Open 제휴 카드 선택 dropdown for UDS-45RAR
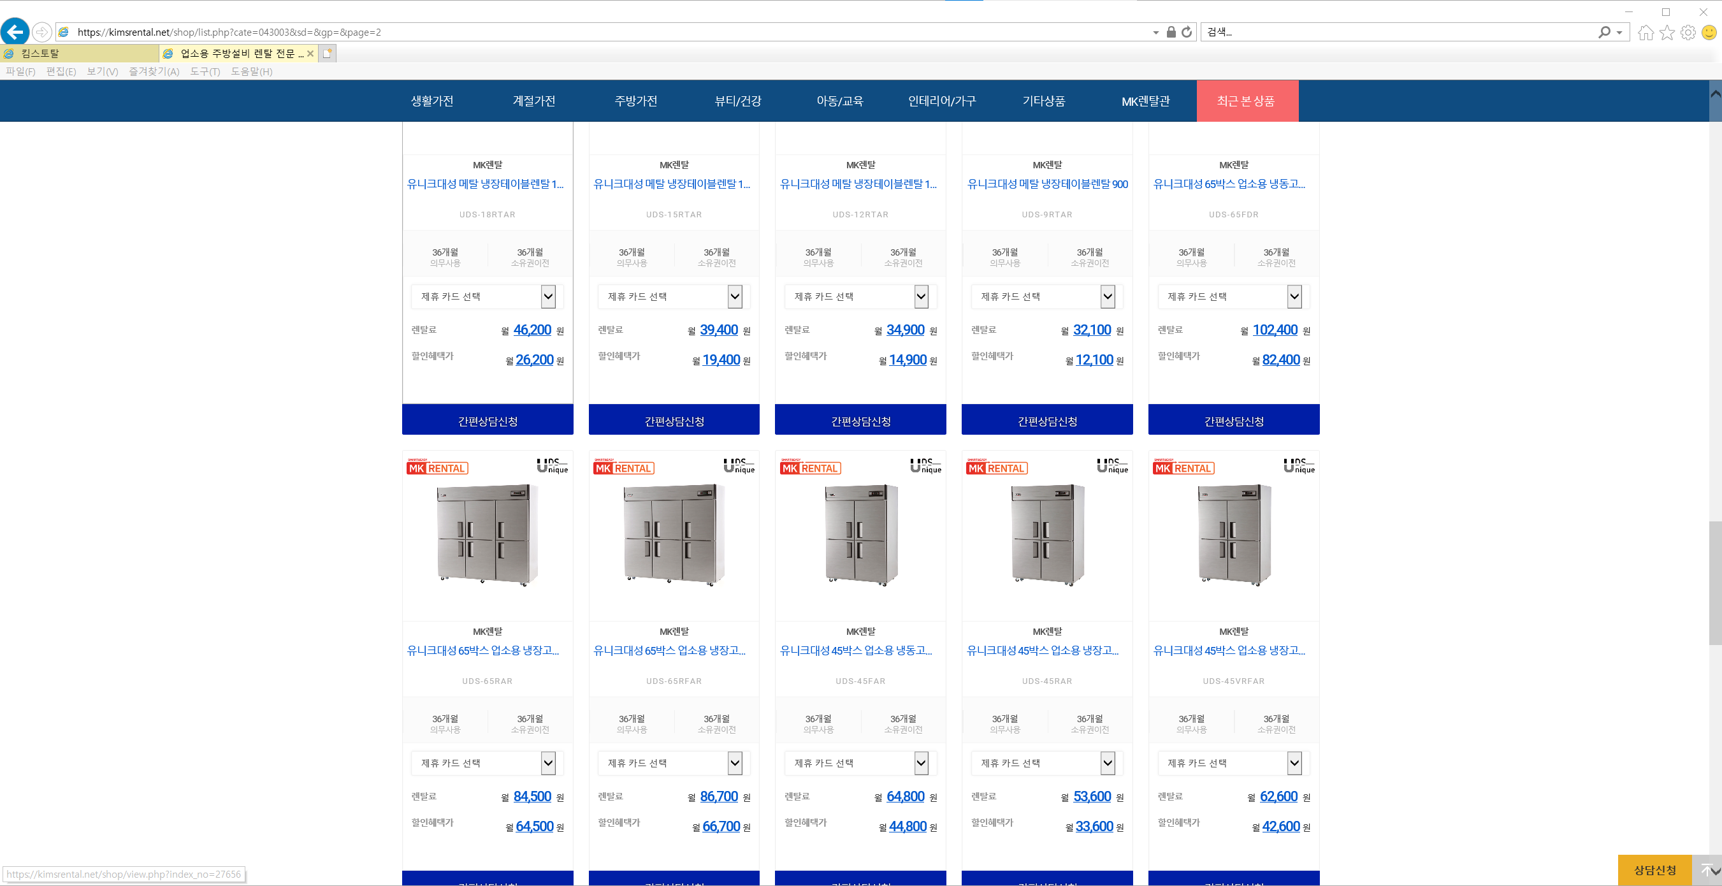Screen dimensions: 1722x886 point(1047,763)
